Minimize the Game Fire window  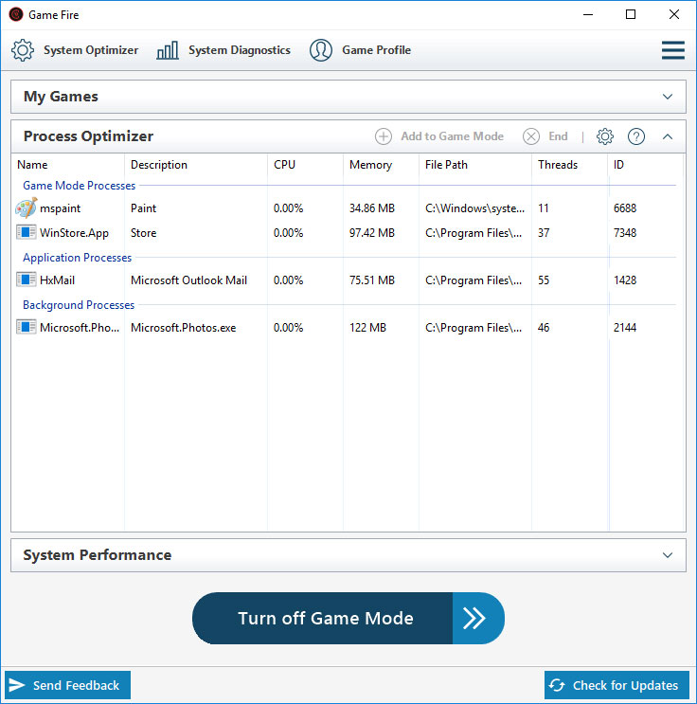[588, 14]
